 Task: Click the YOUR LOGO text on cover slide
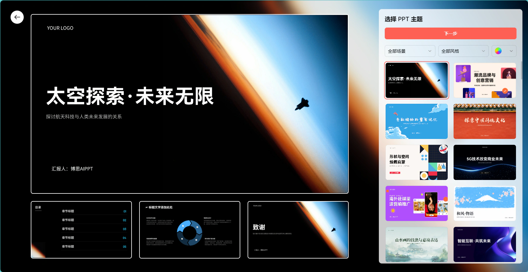[x=60, y=28]
